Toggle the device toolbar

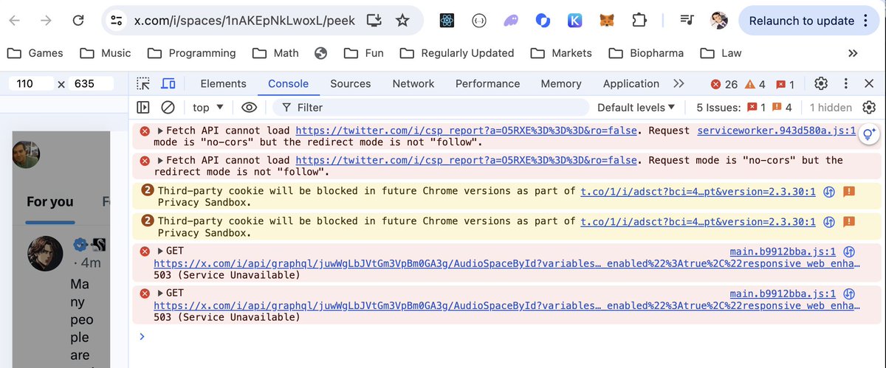pos(169,83)
